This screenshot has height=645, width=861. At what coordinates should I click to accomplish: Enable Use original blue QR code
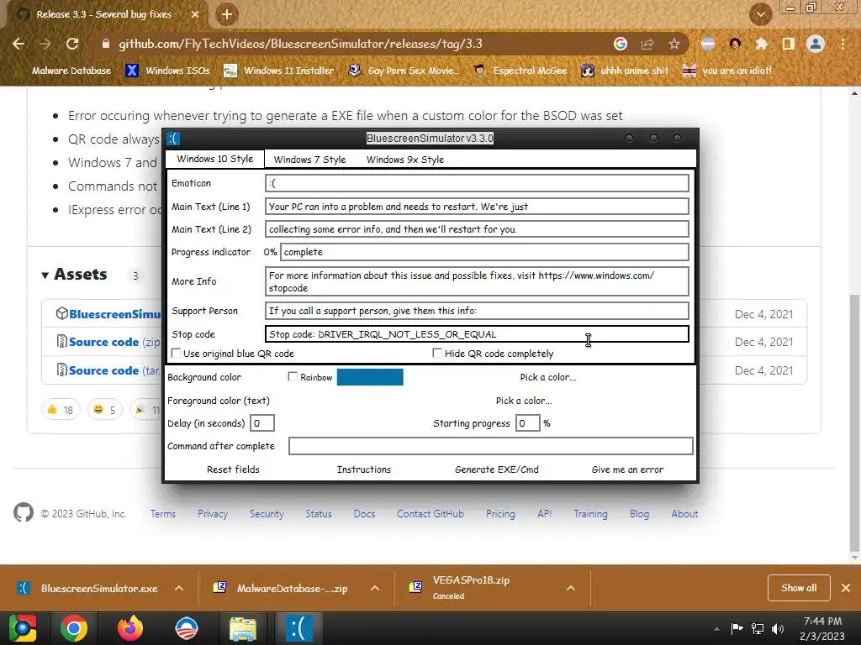point(177,354)
